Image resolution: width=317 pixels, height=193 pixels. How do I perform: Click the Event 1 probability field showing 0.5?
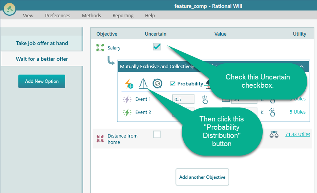point(183,99)
